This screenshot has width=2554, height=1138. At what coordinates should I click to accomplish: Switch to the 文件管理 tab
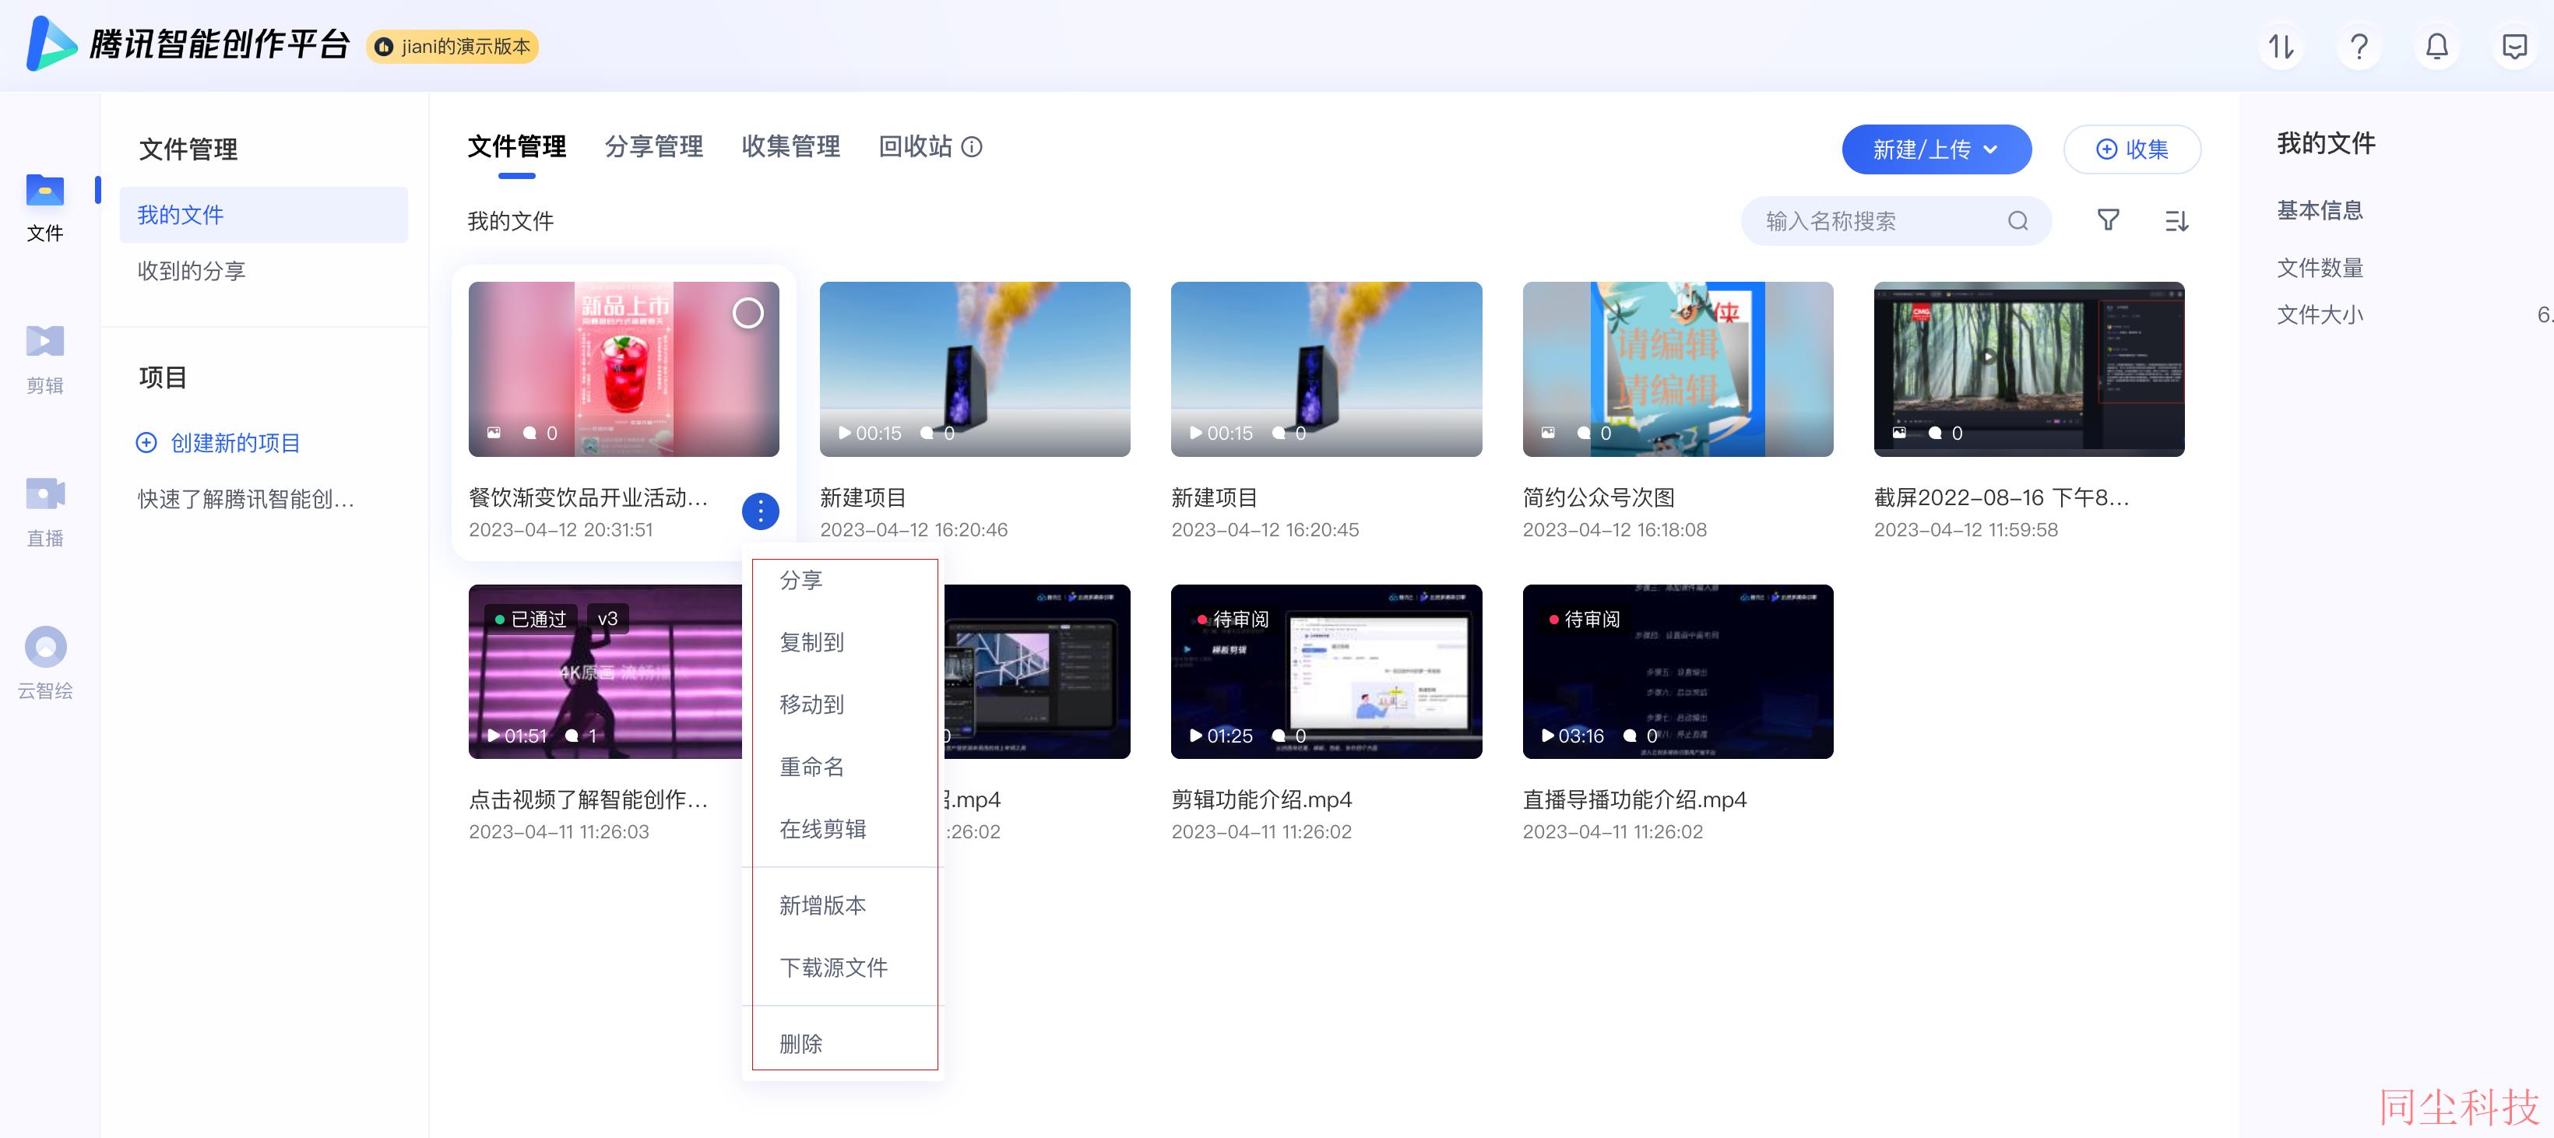pos(516,146)
